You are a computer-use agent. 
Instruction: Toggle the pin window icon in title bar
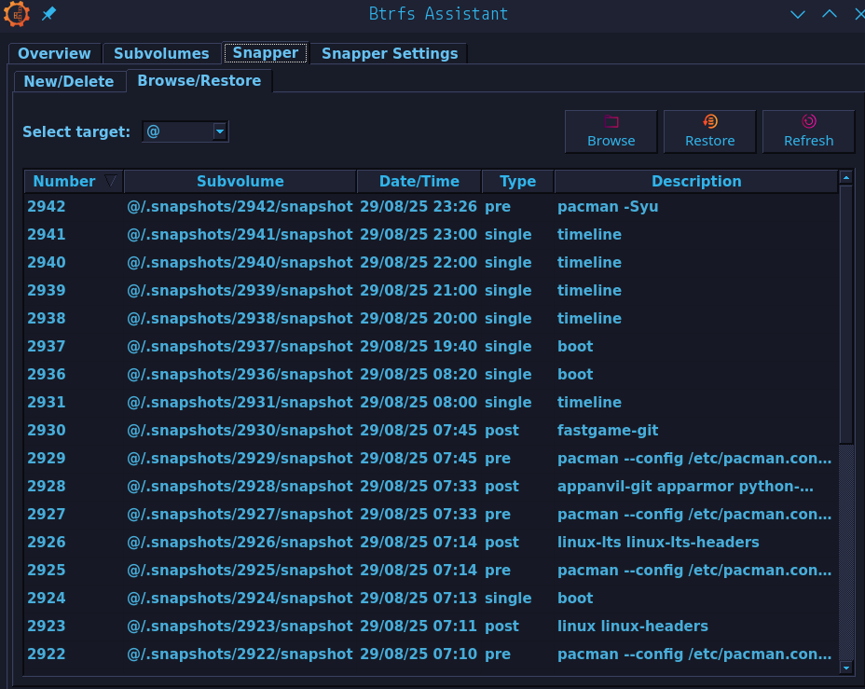click(x=49, y=13)
